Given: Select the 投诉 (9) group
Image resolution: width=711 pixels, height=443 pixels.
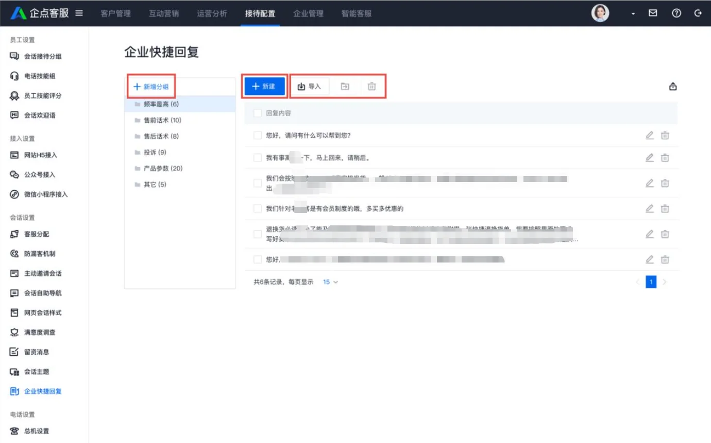Looking at the screenshot, I should [x=180, y=153].
